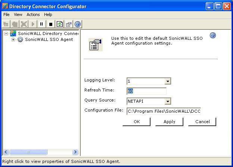Click the SonicWALL SSO Agent gear icon
The image size is (233, 167).
coord(20,39)
